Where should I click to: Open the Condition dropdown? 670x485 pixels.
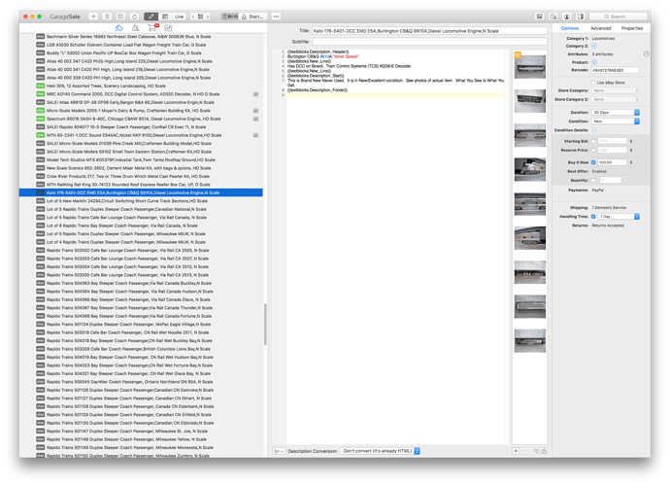click(x=616, y=121)
